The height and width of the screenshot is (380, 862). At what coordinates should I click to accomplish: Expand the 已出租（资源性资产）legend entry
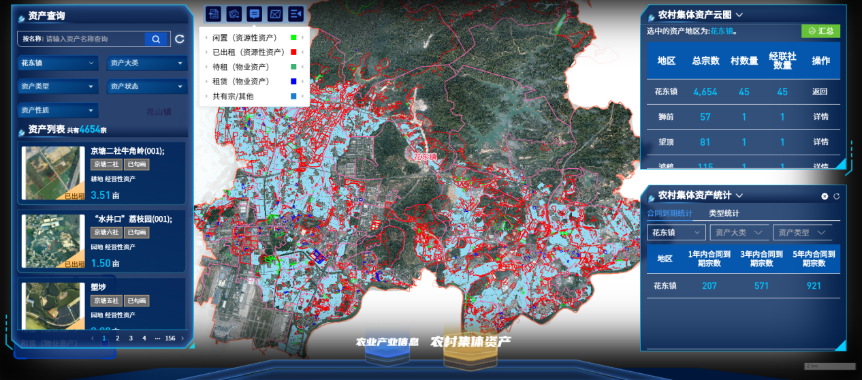(206, 52)
